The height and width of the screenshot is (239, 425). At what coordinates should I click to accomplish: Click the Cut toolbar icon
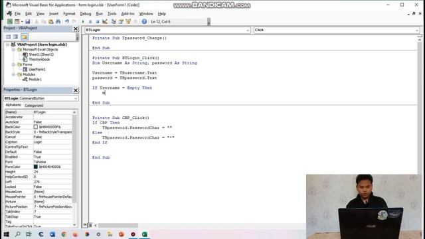click(37, 22)
